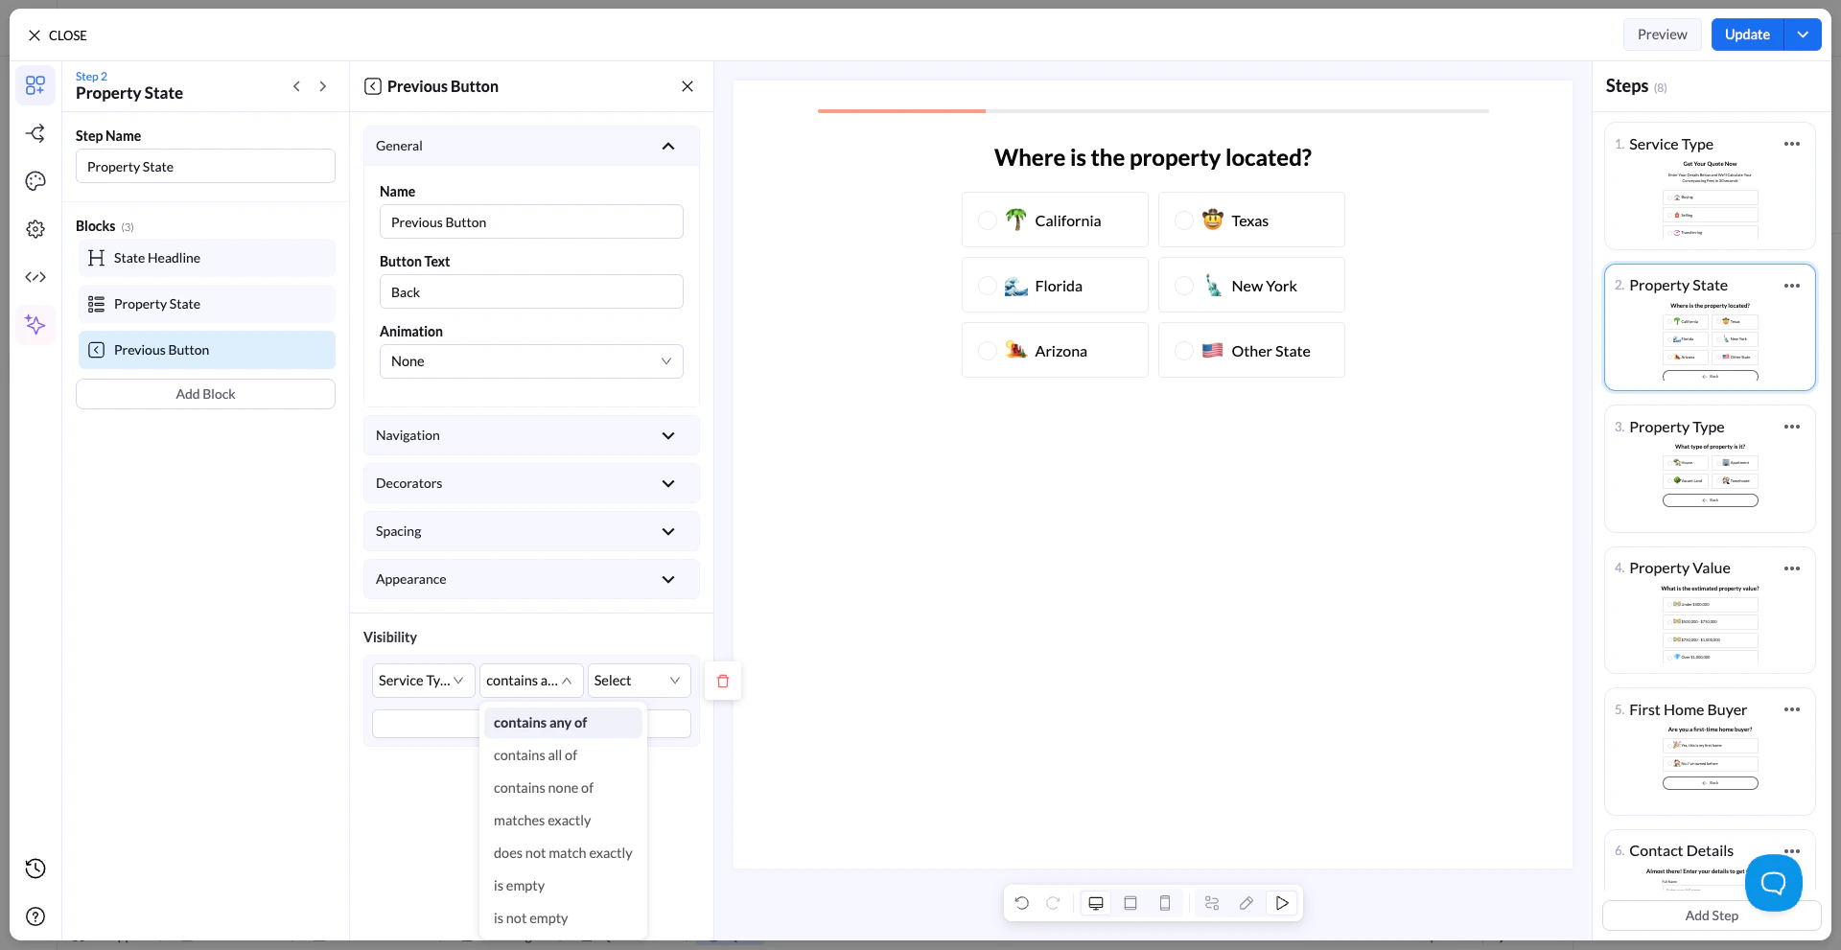Viewport: 1841px width, 950px height.
Task: Open the theme palette icon in sidebar
Action: [x=35, y=181]
